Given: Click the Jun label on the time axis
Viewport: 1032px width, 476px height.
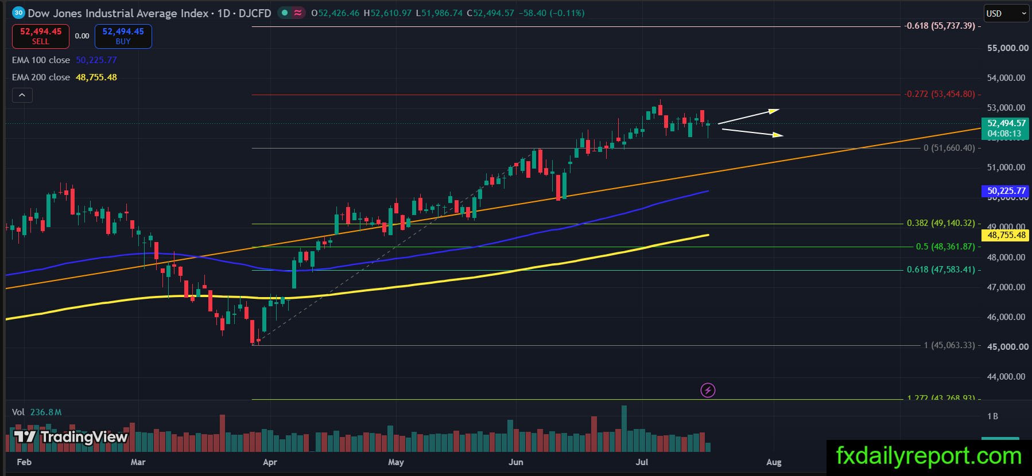Looking at the screenshot, I should 516,462.
